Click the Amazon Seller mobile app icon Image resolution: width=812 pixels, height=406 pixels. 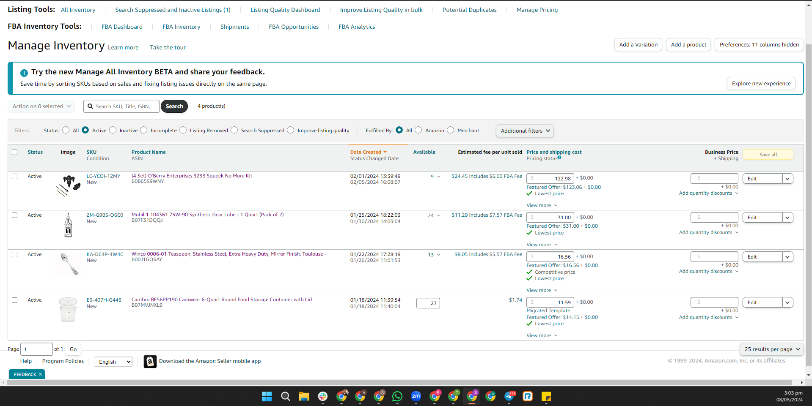150,362
